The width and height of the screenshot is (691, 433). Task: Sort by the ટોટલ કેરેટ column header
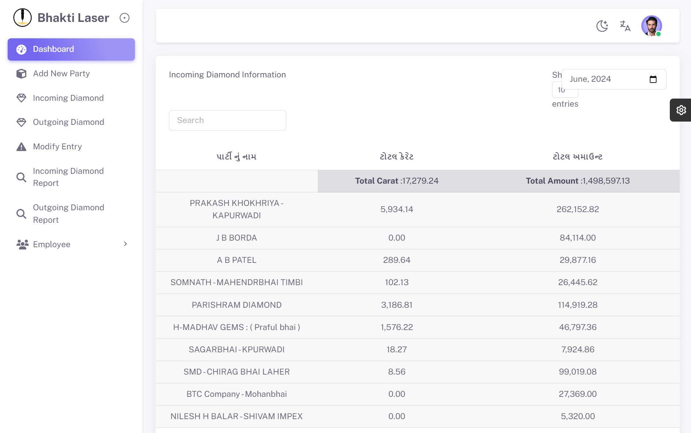[x=396, y=157]
